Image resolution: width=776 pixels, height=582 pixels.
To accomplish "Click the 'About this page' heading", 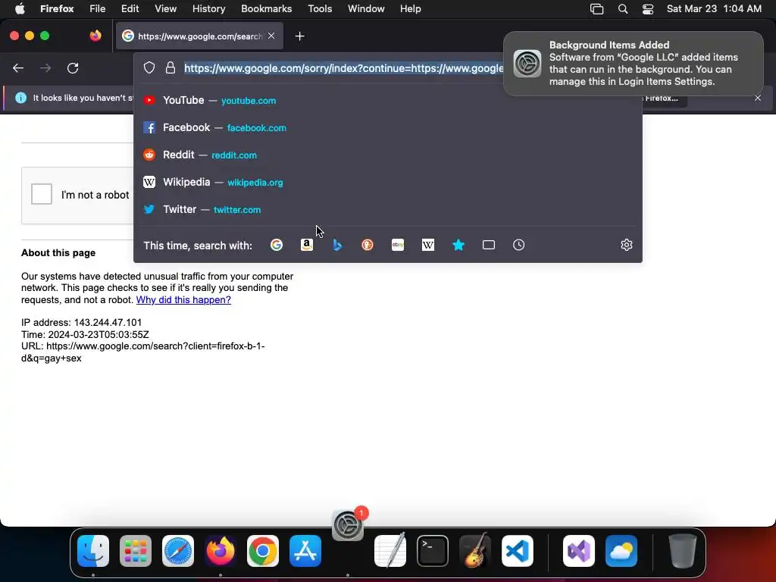I will [58, 253].
